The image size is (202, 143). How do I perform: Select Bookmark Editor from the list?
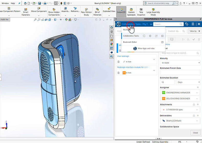[x=130, y=42]
